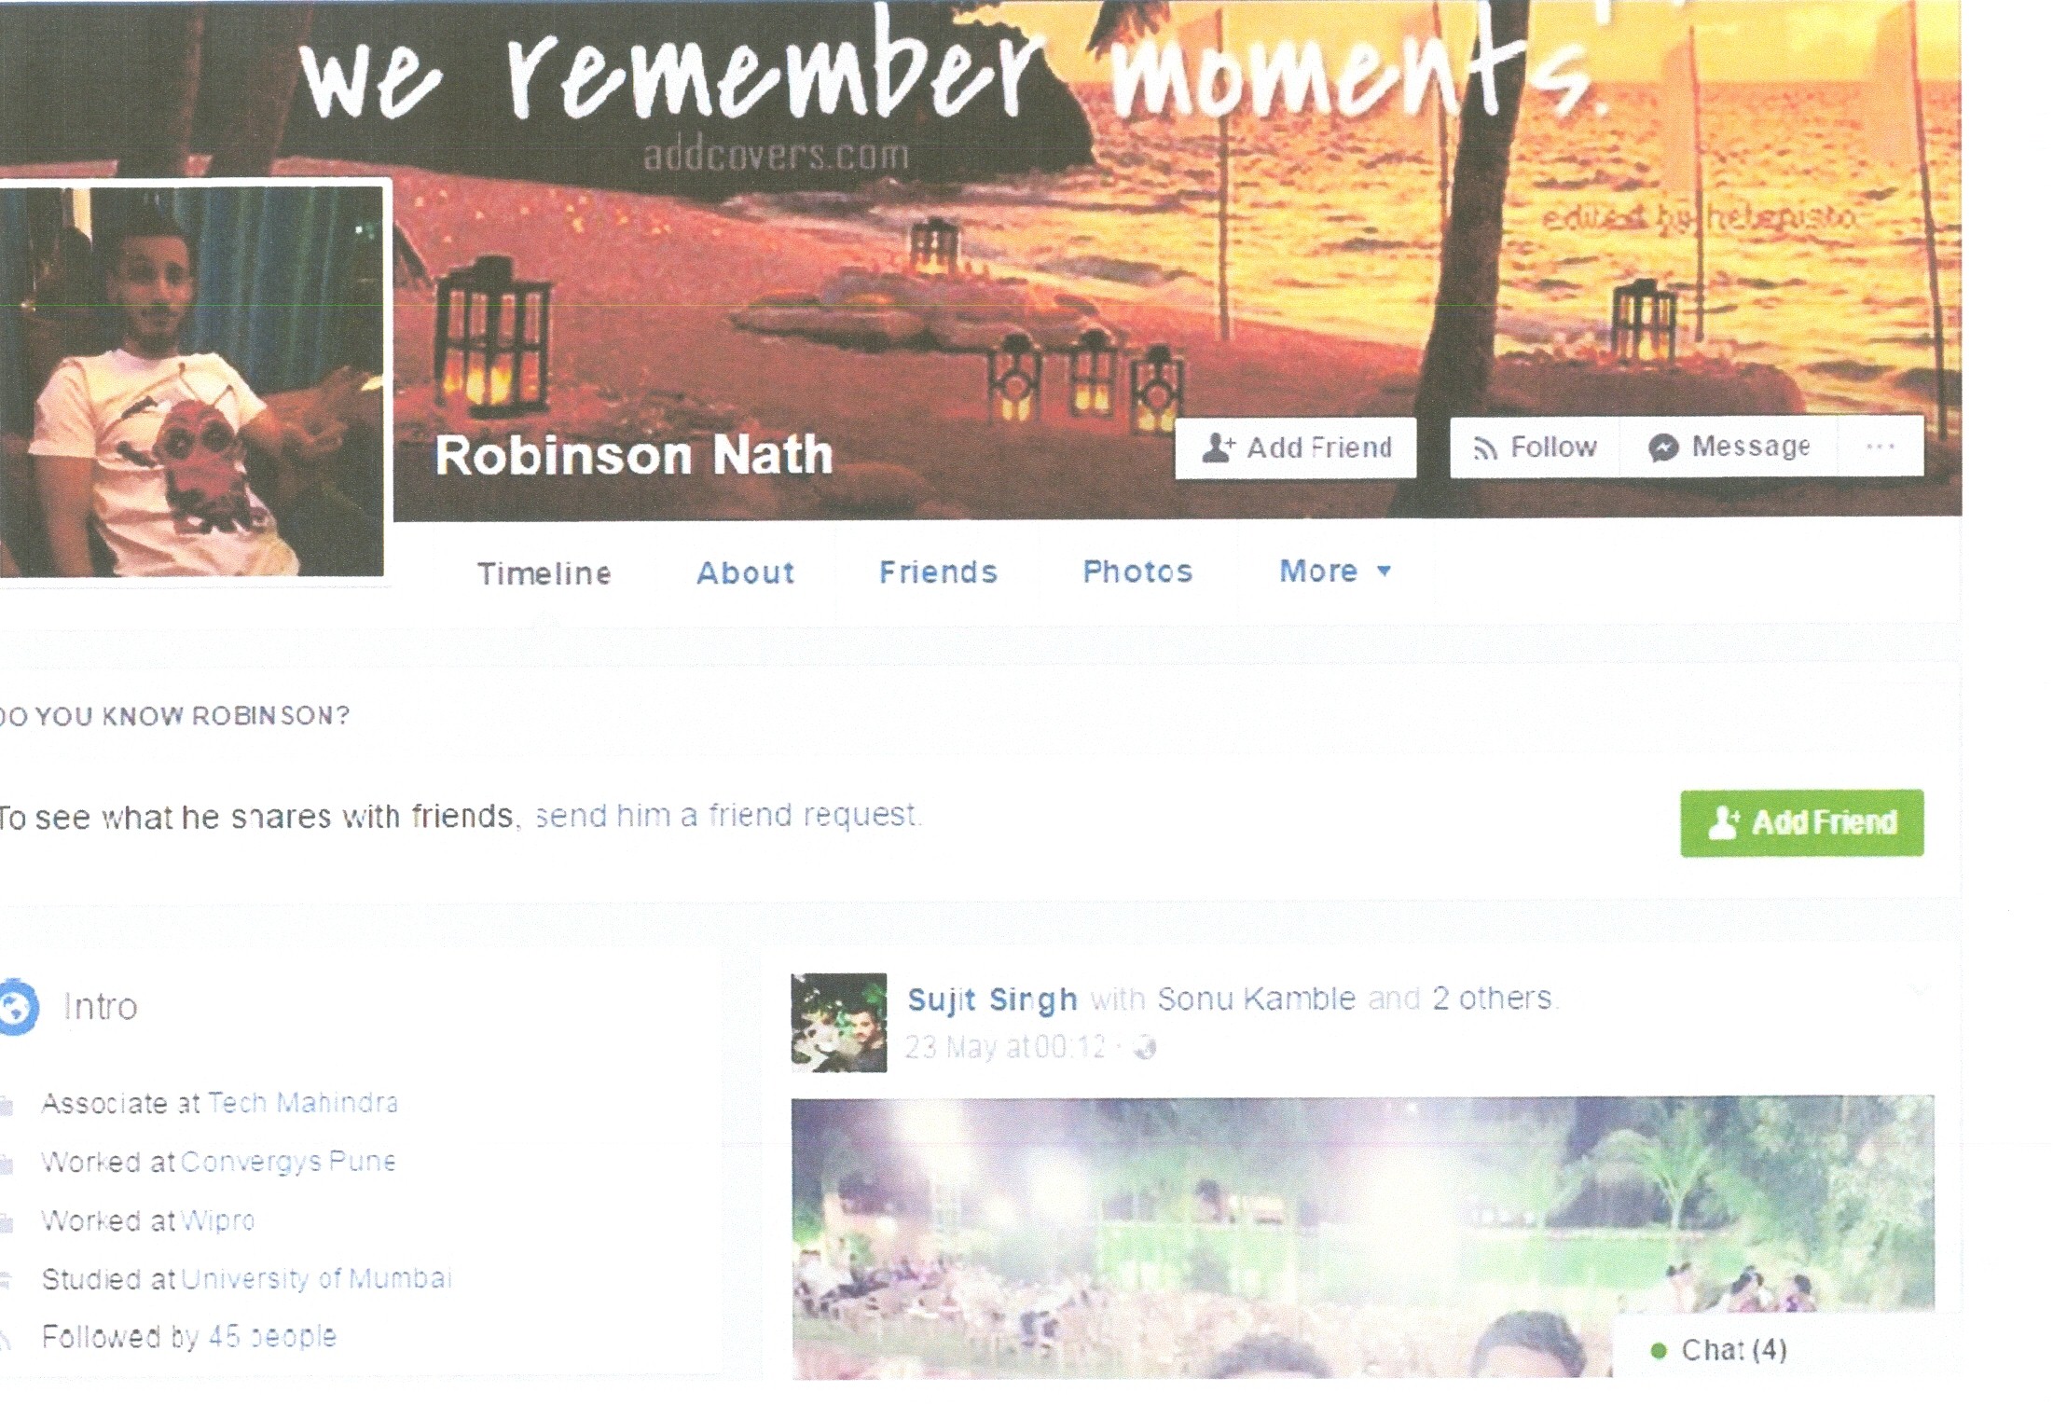Viewport: 2053px width, 1419px height.
Task: Click send him a friend request link
Action: click(x=728, y=816)
